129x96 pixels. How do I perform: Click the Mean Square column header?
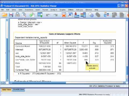point(70,43)
